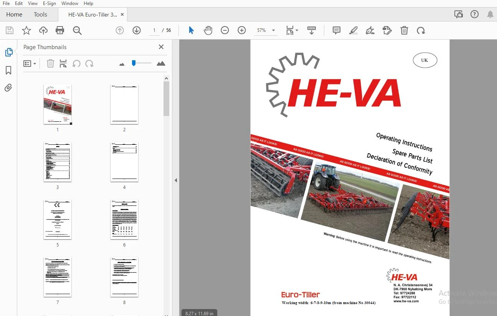Image resolution: width=497 pixels, height=316 pixels.
Task: Close the HE-VA Euro-Tiller document tab
Action: tap(122, 15)
